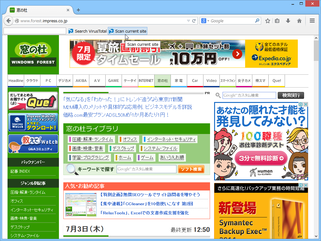The width and height of the screenshot is (321, 241).
Task: Close the 窓の杜 tab
Action: (x=68, y=10)
